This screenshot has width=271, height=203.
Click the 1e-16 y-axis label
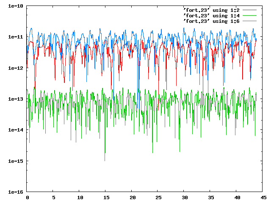pyautogui.click(x=16, y=192)
